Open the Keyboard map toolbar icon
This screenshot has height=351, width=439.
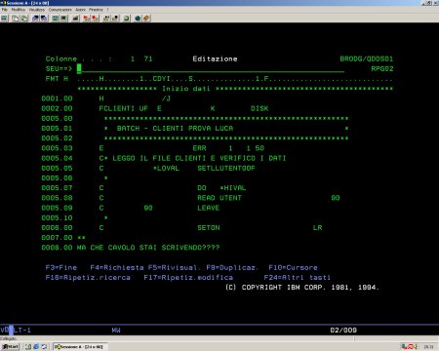point(76,19)
